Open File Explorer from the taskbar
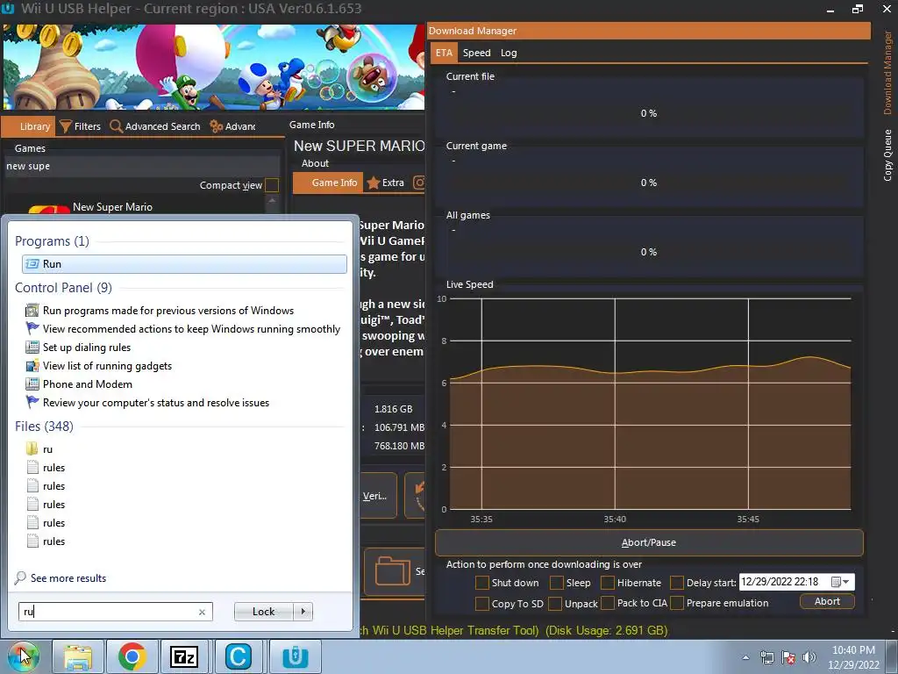Viewport: 898px width, 674px height. pyautogui.click(x=78, y=656)
